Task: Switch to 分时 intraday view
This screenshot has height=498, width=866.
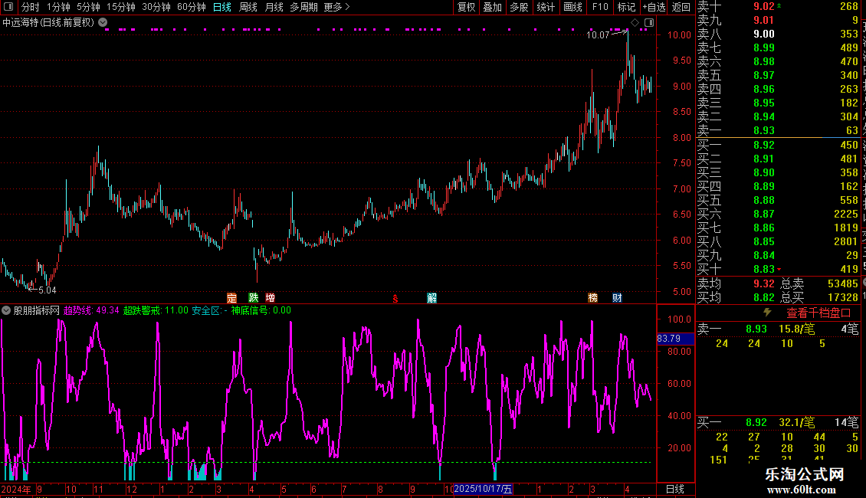Action: (x=31, y=7)
